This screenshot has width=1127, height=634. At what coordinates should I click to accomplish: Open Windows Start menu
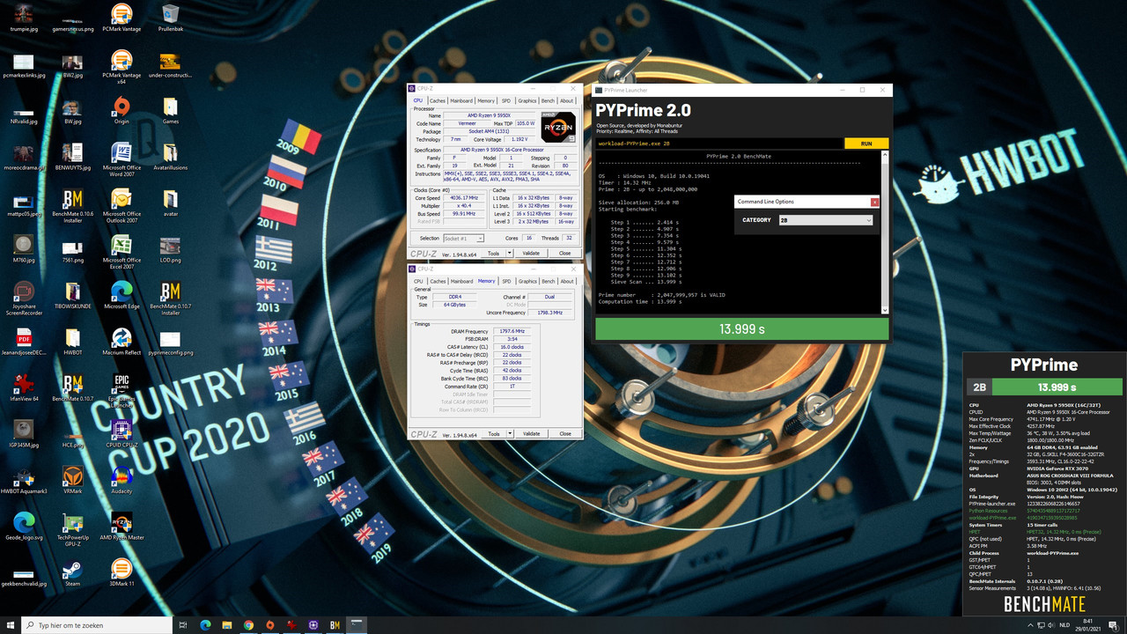(x=11, y=625)
